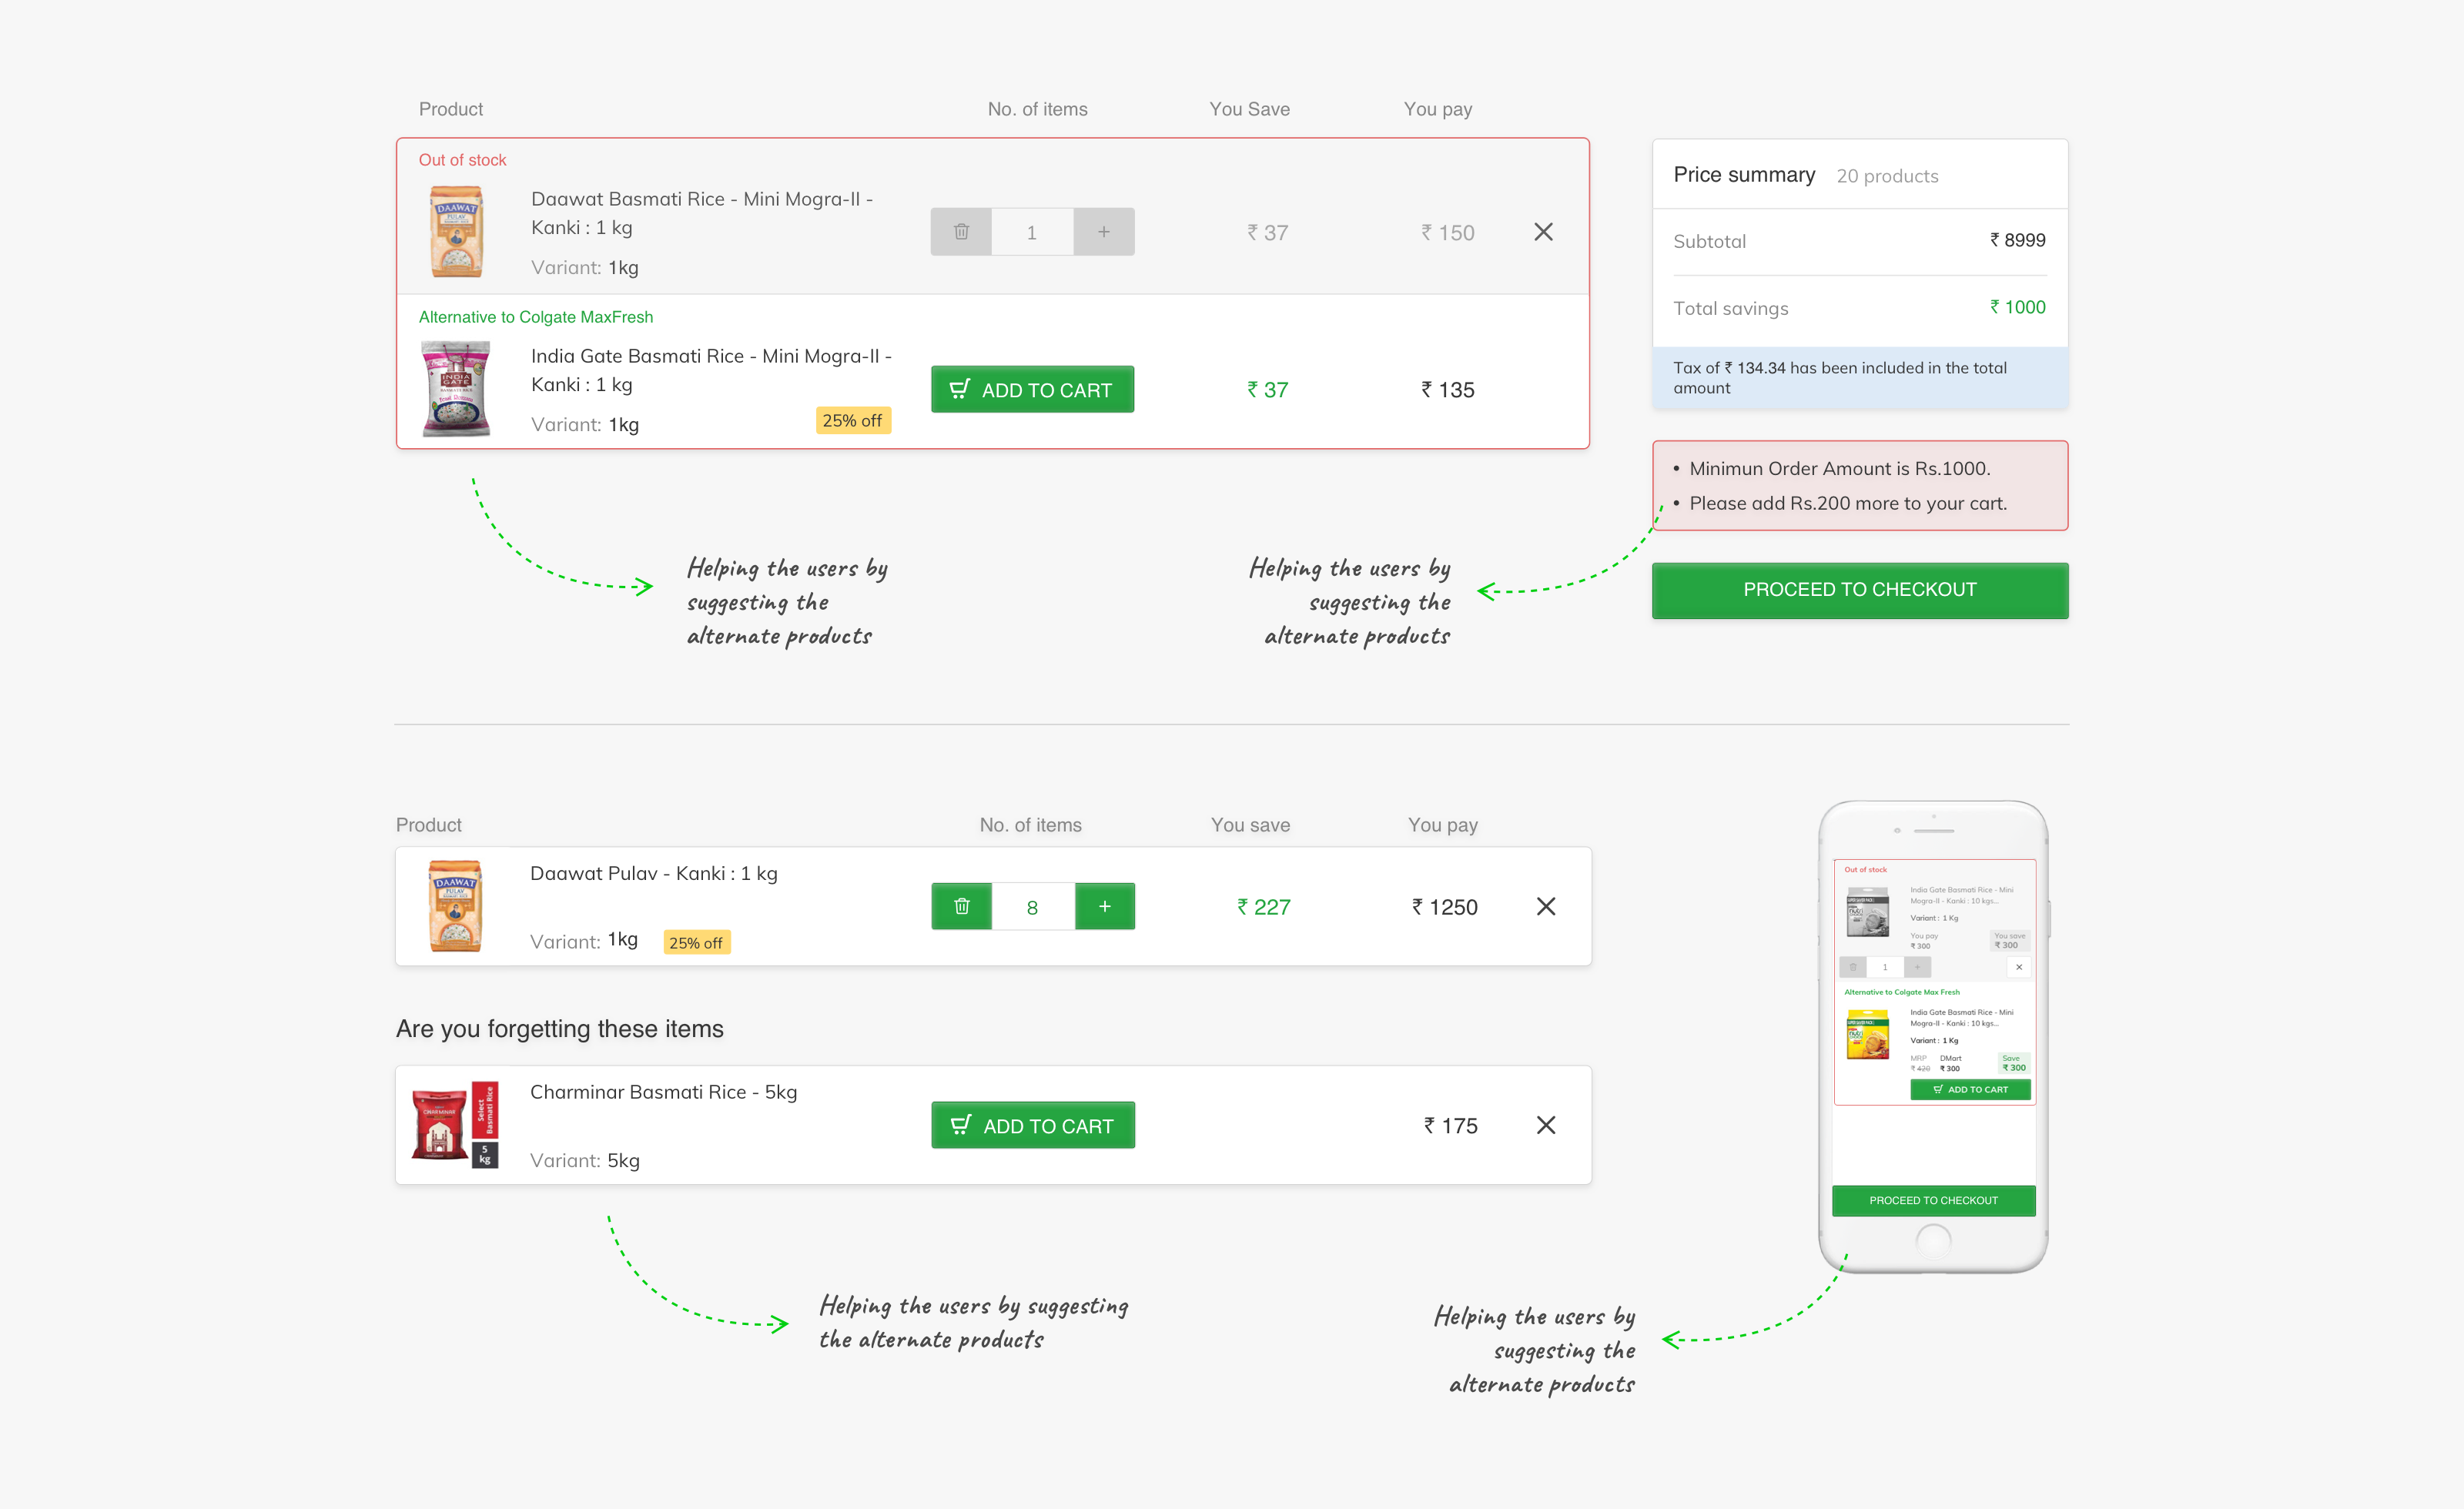
Task: Click the 'Out of stock' label
Action: tap(462, 160)
